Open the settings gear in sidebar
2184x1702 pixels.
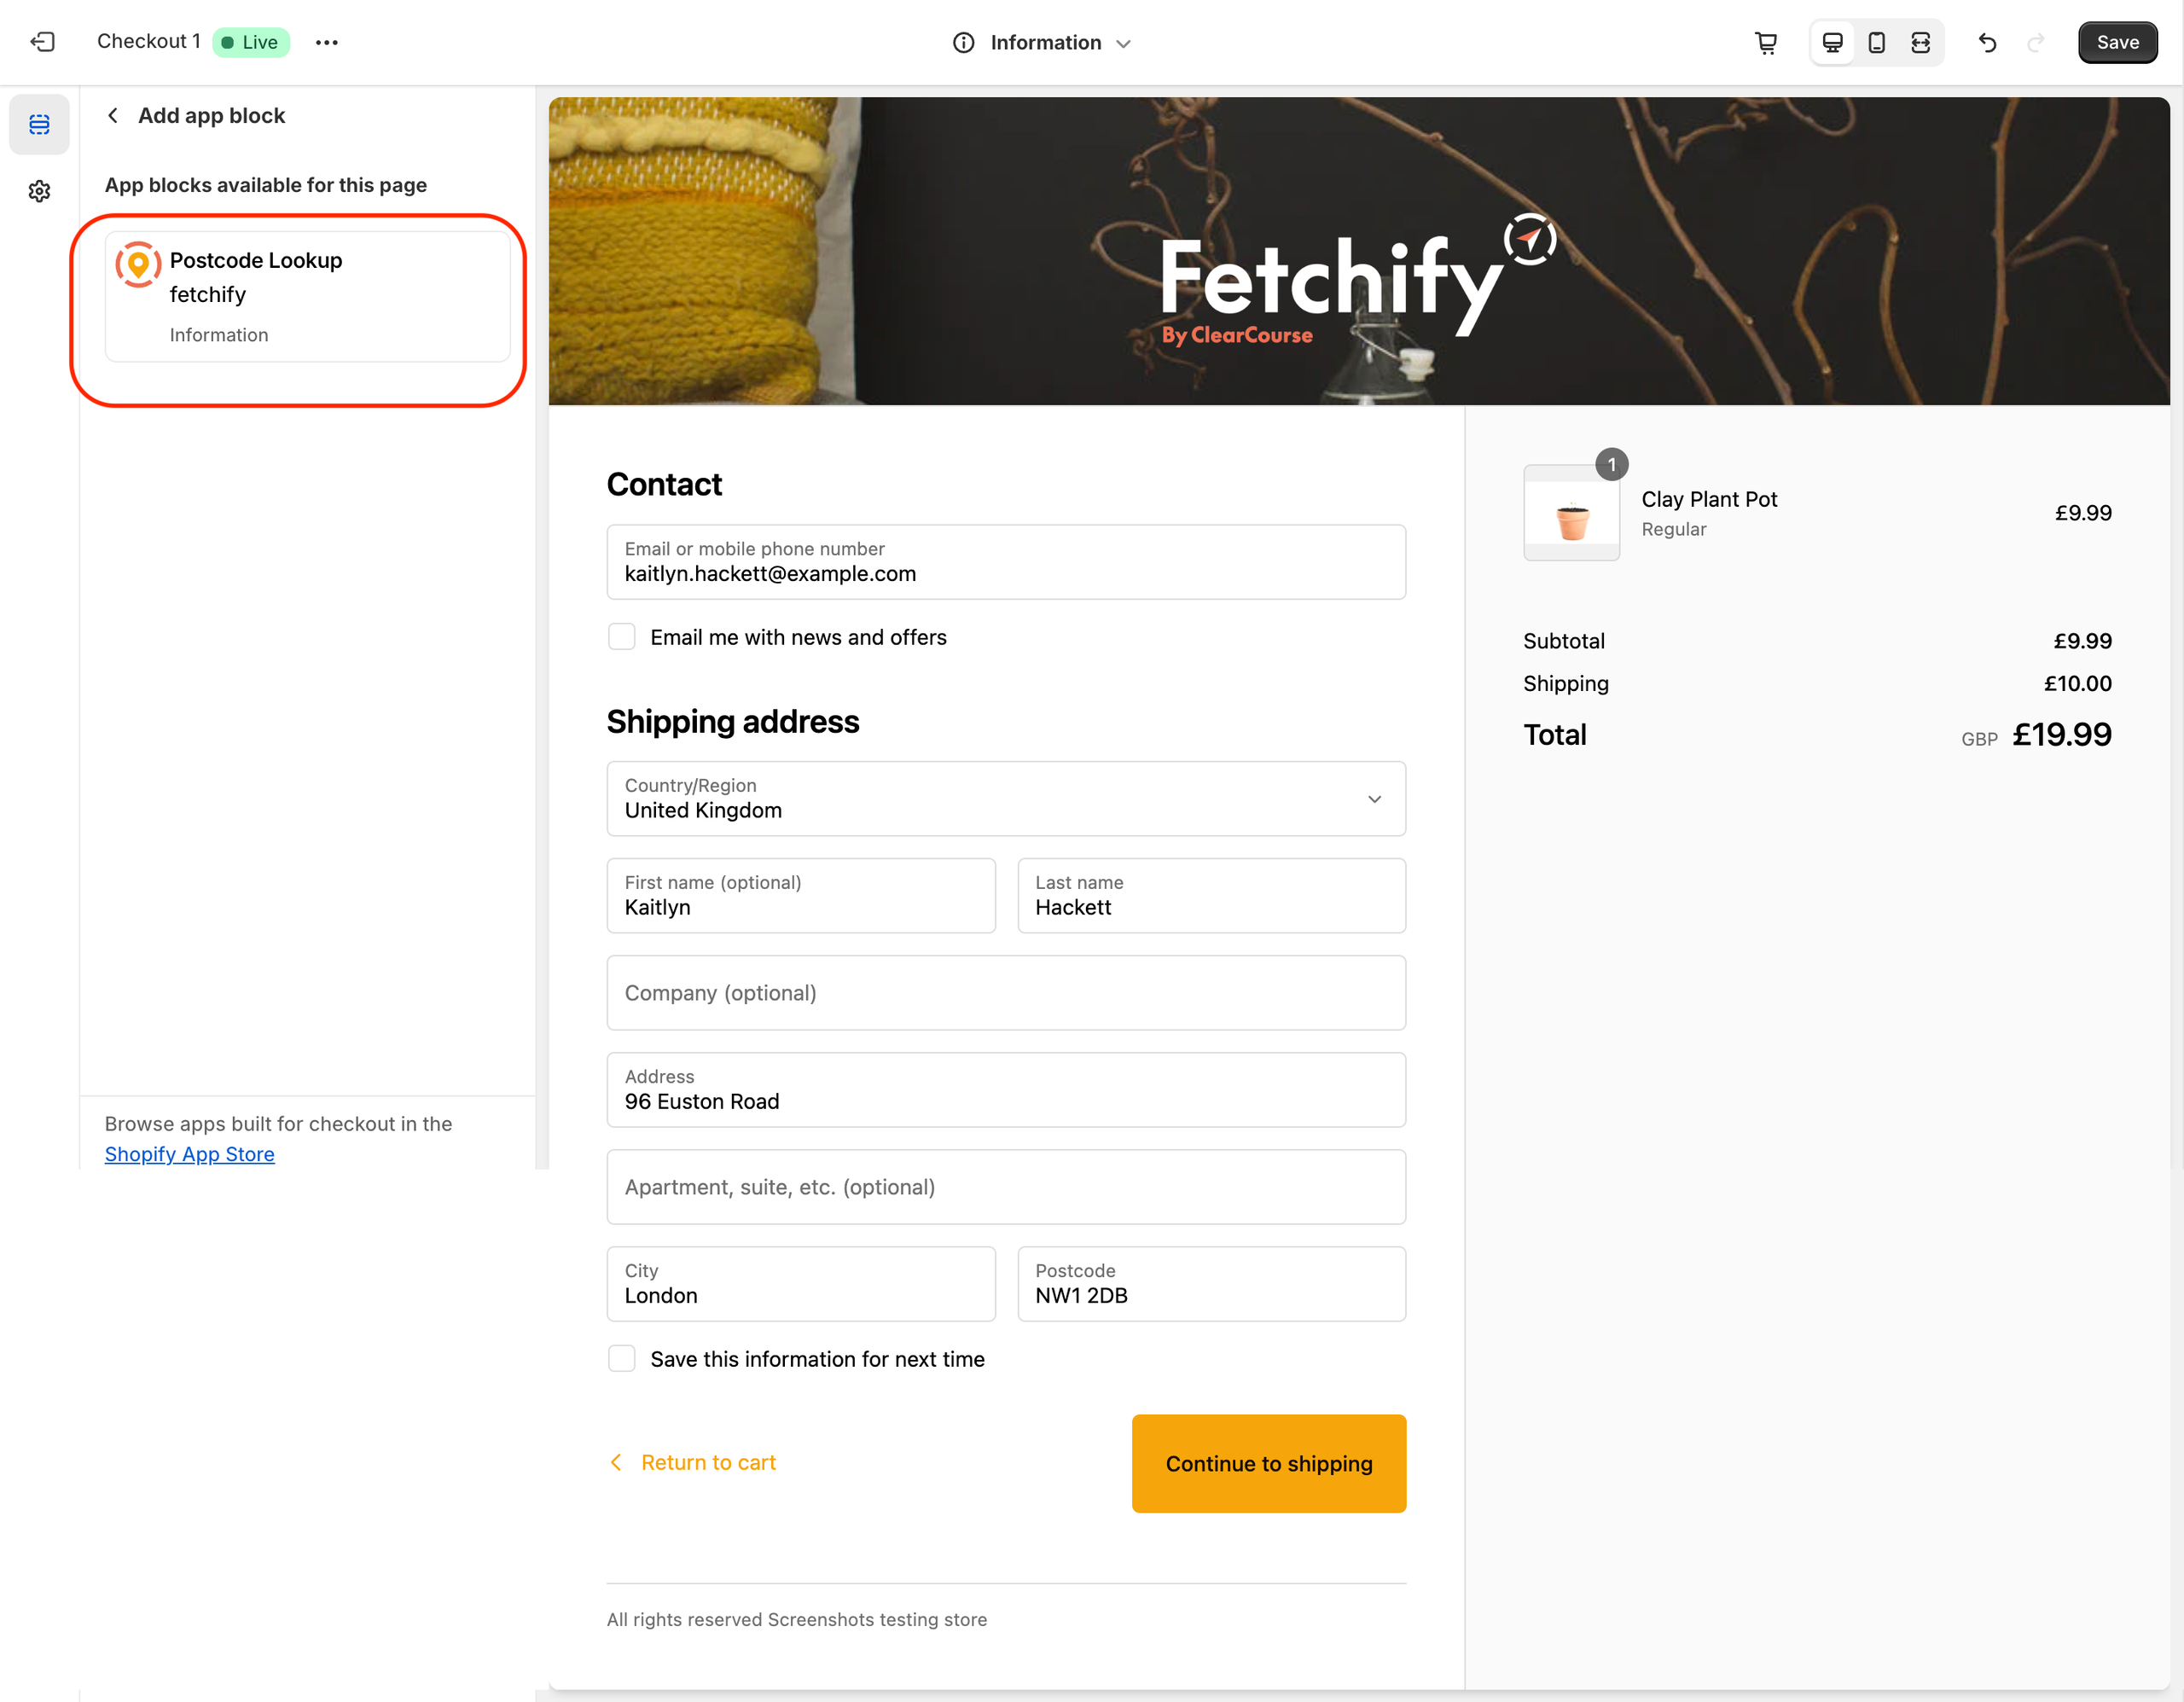pyautogui.click(x=39, y=191)
